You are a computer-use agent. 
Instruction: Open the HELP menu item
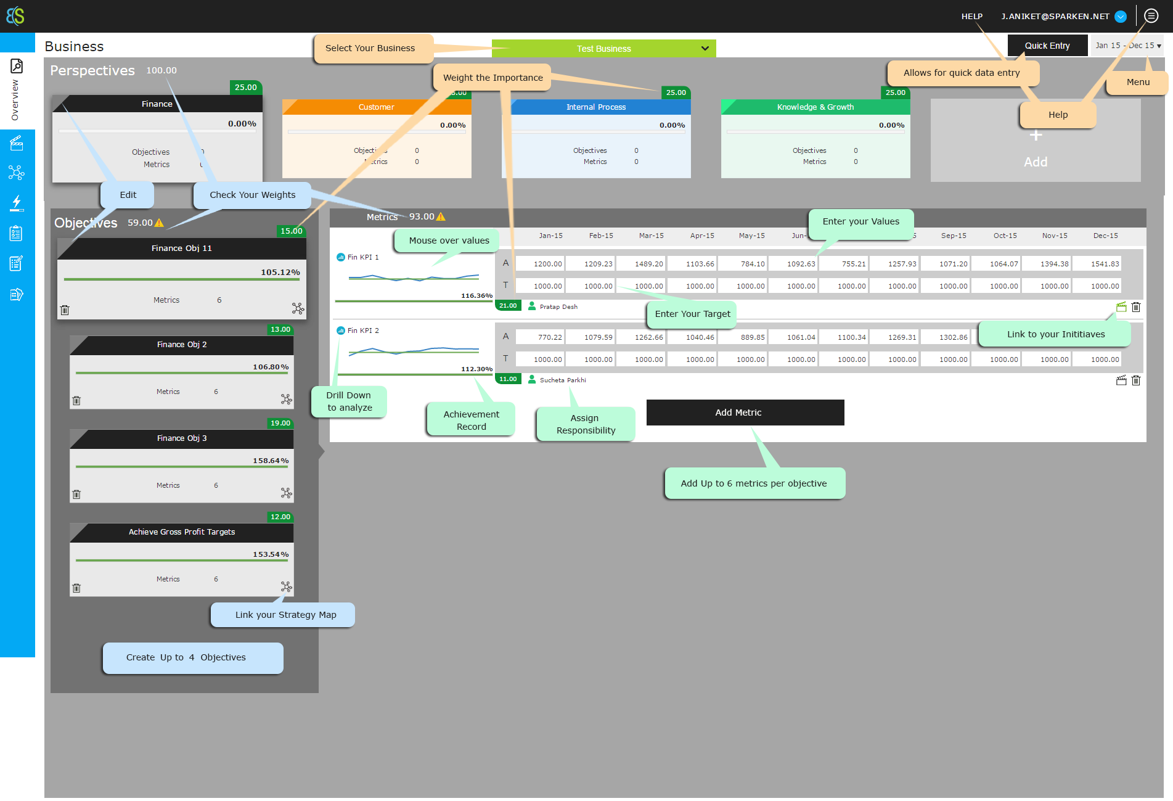971,17
